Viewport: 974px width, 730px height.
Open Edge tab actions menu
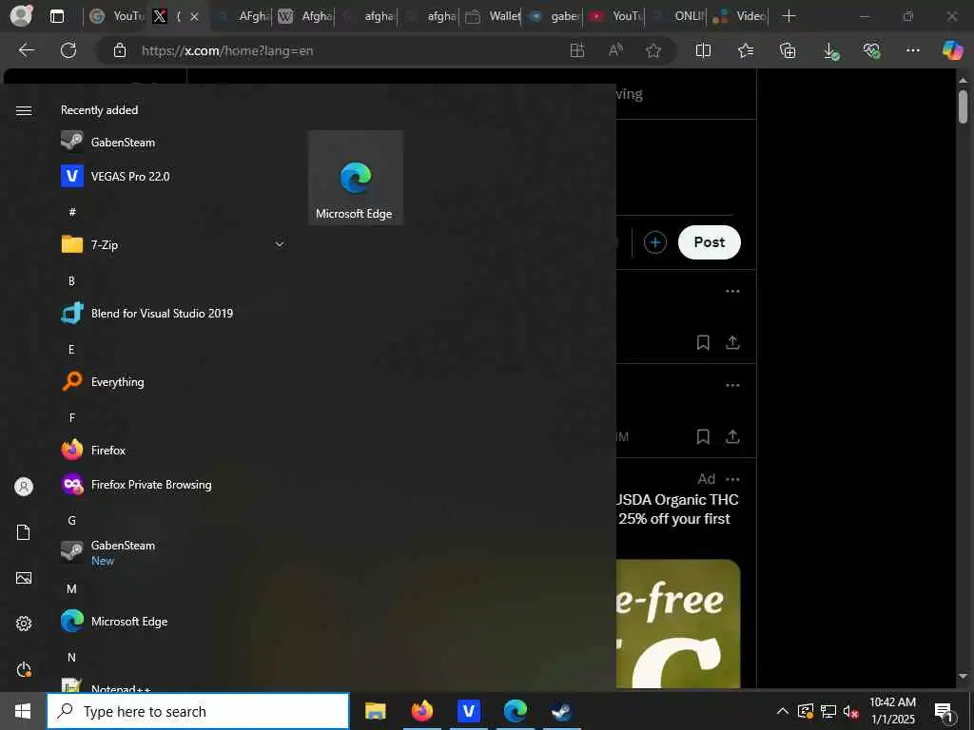pyautogui.click(x=56, y=16)
